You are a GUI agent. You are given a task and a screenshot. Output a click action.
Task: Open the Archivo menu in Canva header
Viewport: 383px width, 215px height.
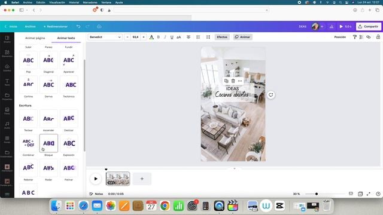click(x=31, y=26)
